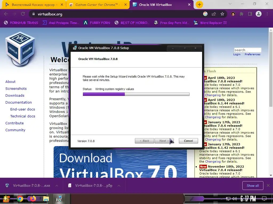The width and height of the screenshot is (273, 204).
Task: Click the Setup window title icon
Action: [75, 48]
